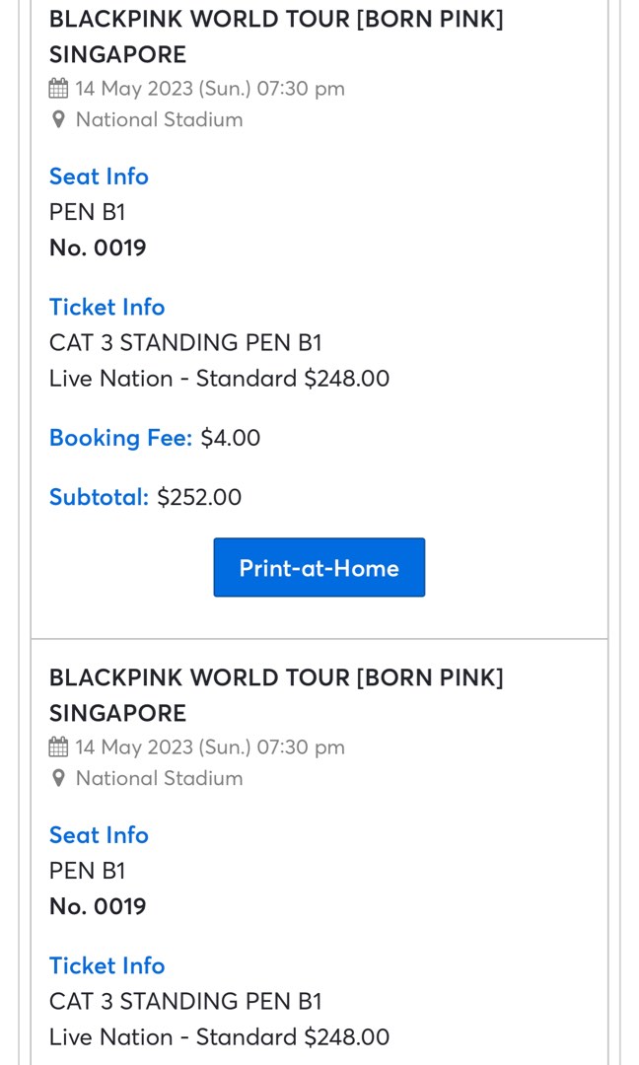639x1065 pixels.
Task: Click the Ticket Info heading on first ticket
Action: (x=106, y=307)
